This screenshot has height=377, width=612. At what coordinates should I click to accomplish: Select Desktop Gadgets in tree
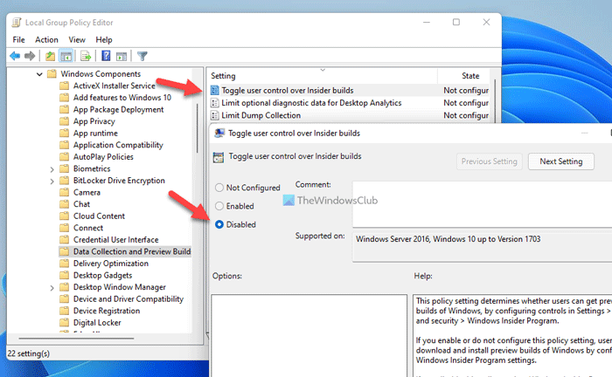102,276
